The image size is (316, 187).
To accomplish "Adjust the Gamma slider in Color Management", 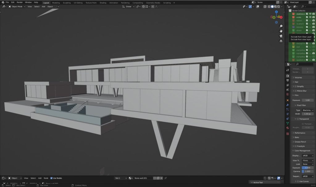I will click(x=308, y=171).
